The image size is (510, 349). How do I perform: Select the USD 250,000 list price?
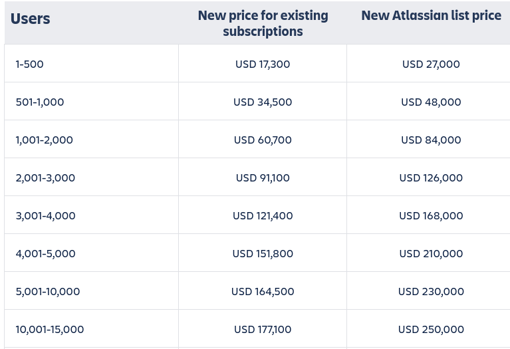point(431,330)
